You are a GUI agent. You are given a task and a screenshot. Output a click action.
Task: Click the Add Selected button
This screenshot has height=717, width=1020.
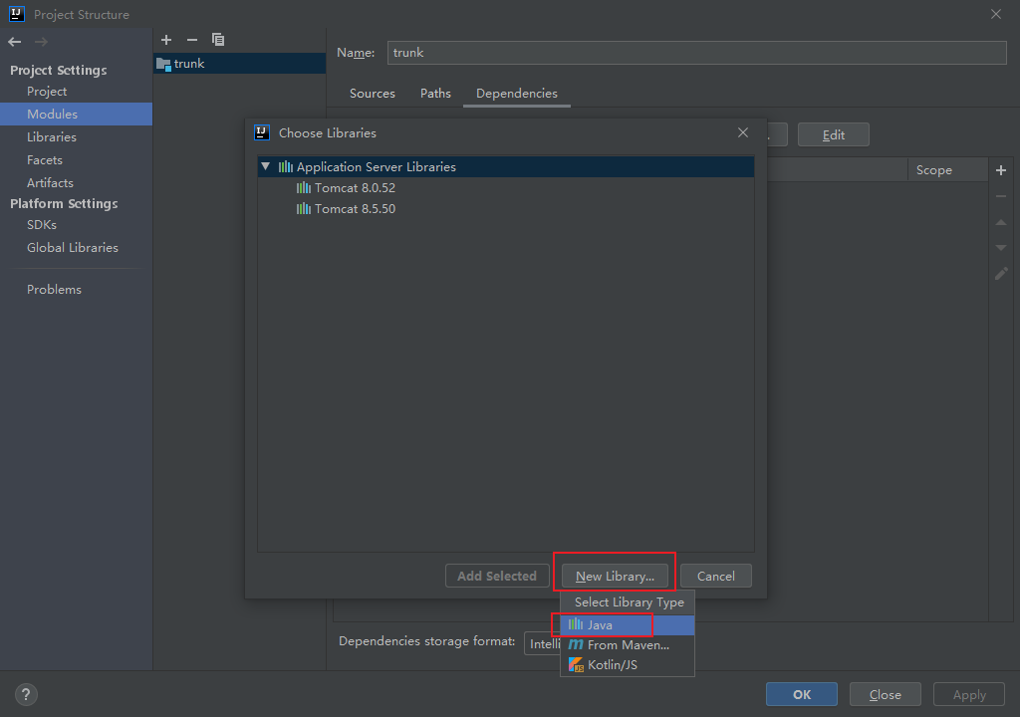pyautogui.click(x=497, y=576)
